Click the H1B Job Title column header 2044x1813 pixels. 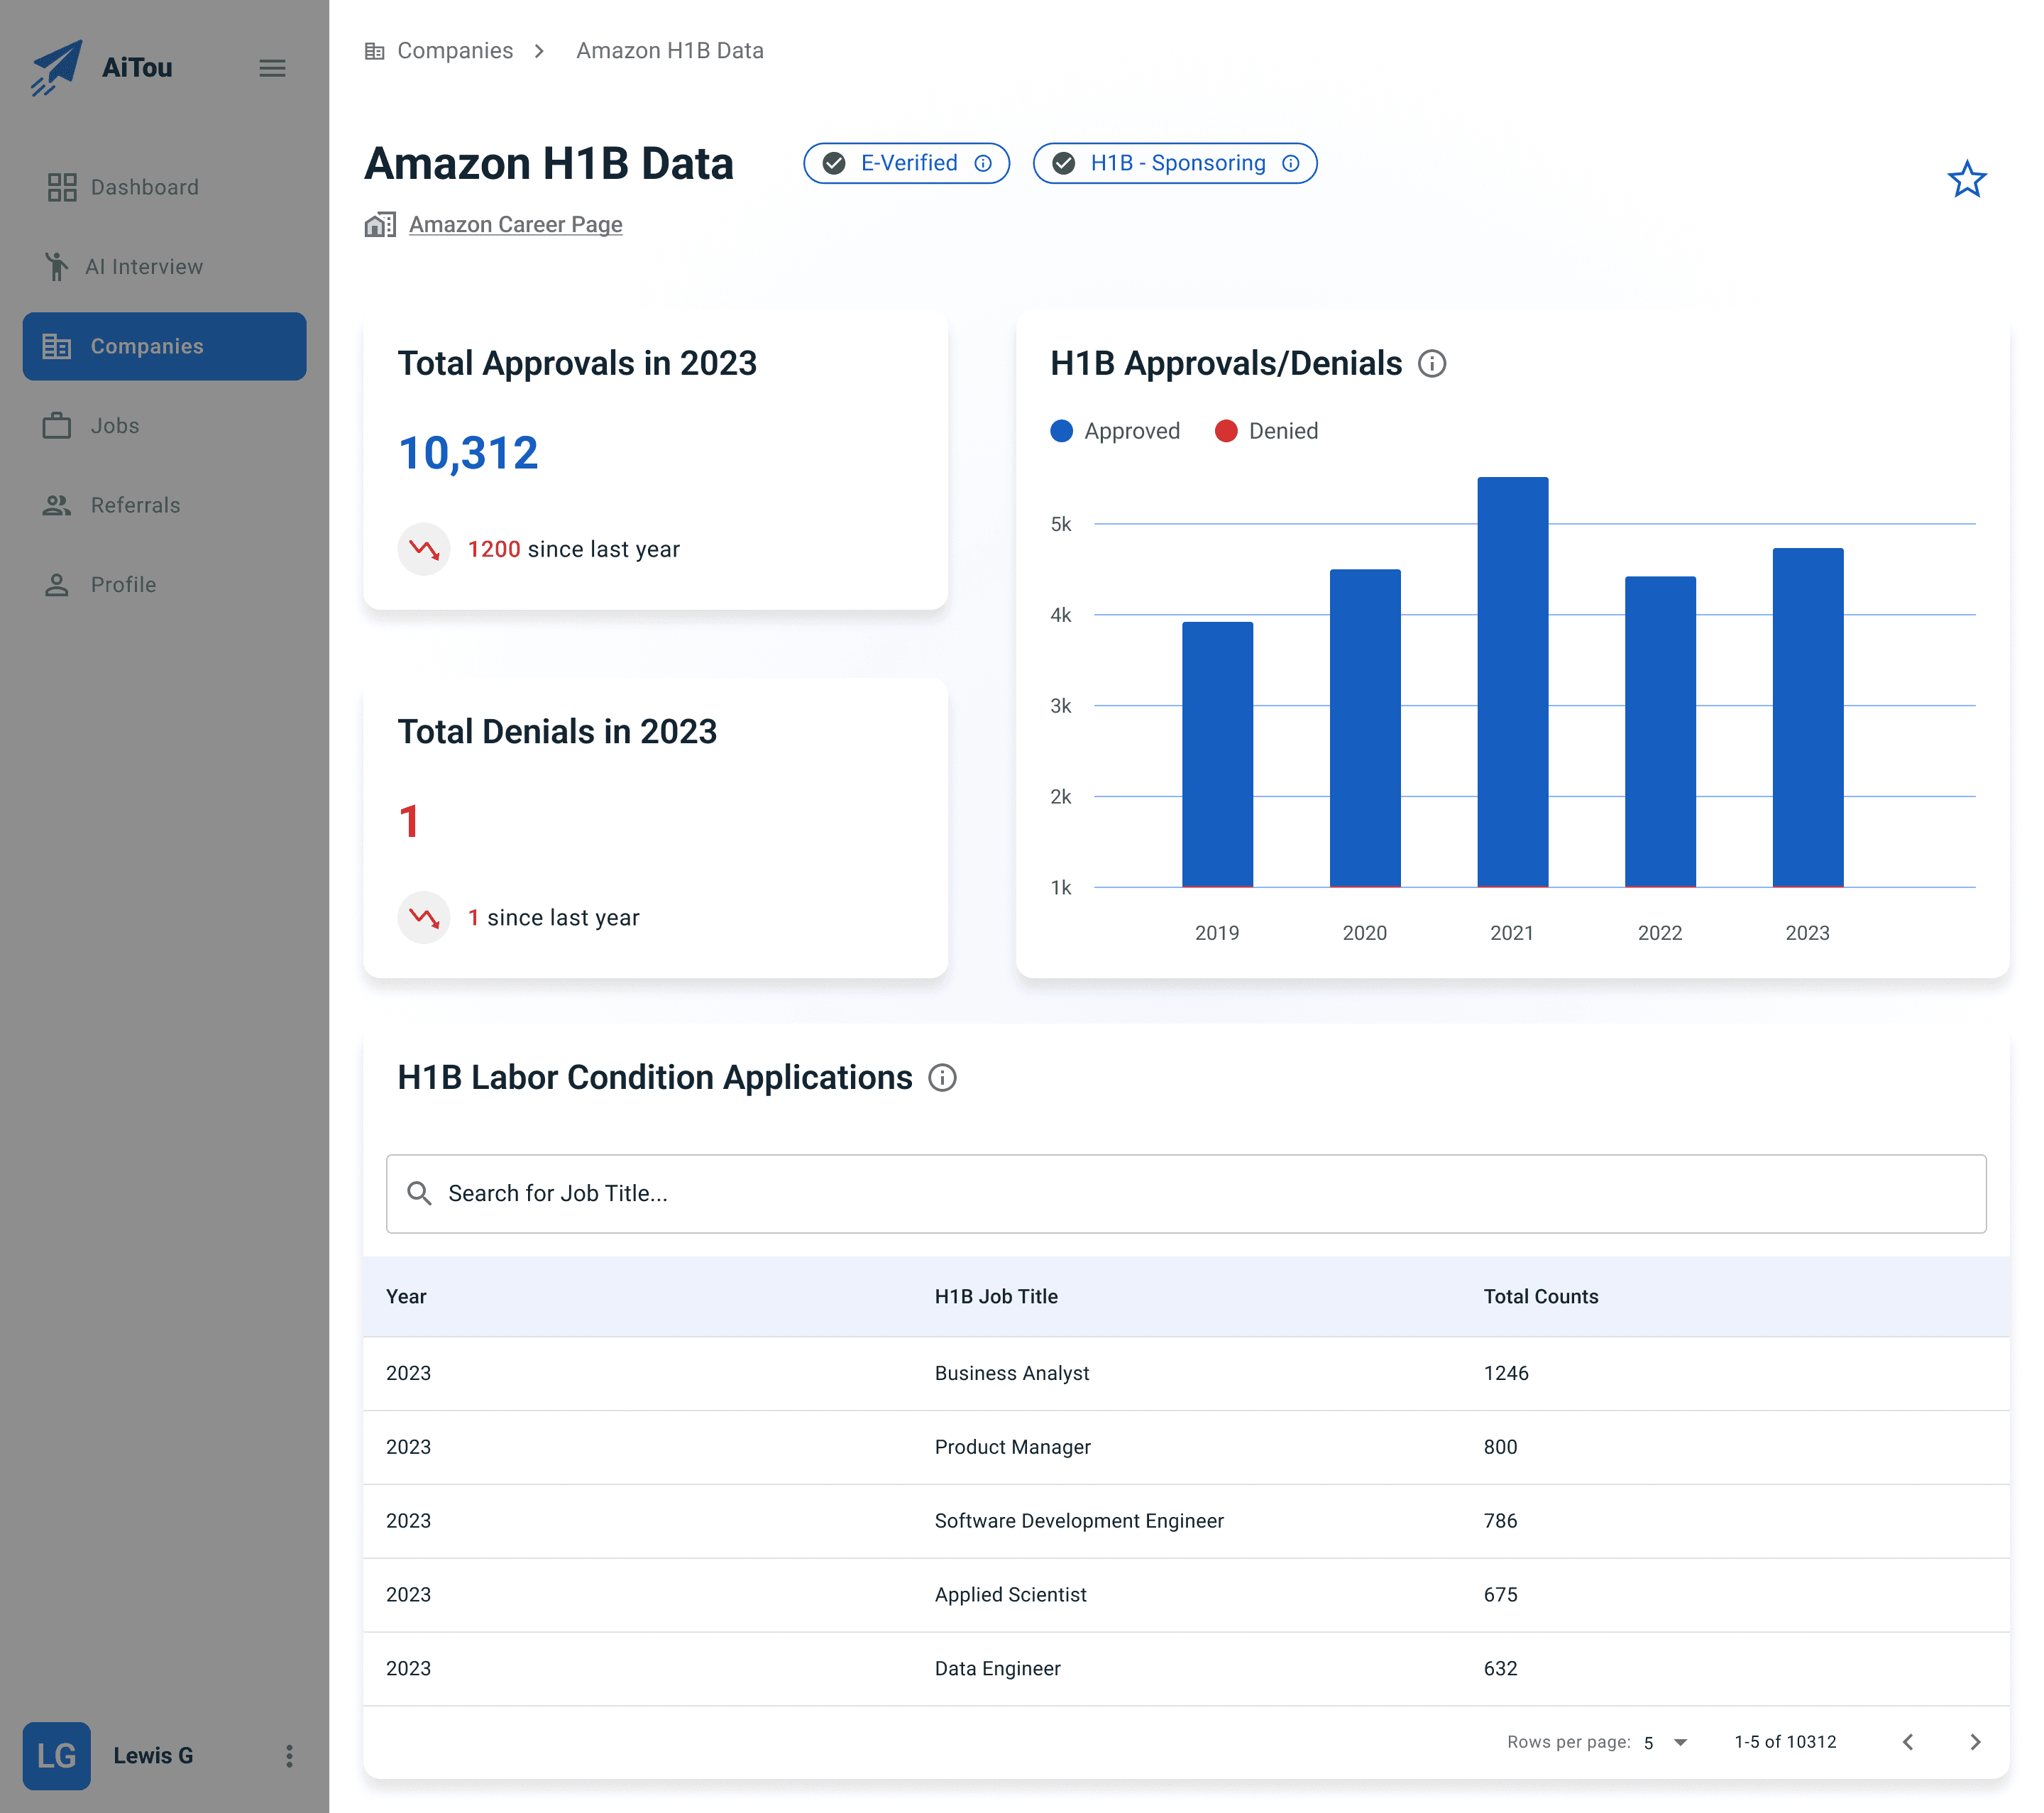(996, 1296)
